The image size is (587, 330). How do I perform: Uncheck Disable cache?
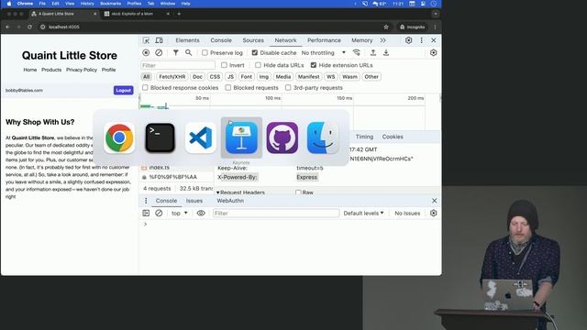point(255,53)
